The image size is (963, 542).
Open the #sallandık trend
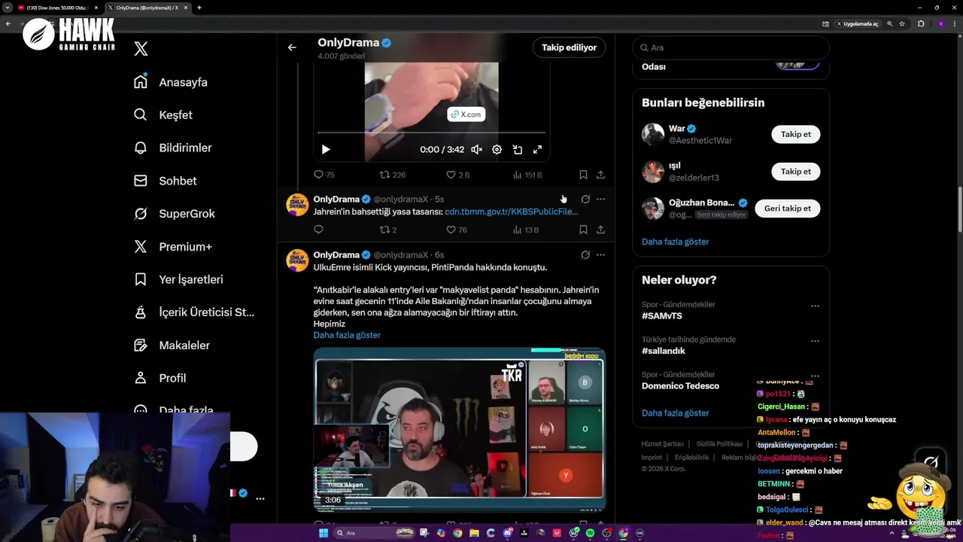click(663, 351)
